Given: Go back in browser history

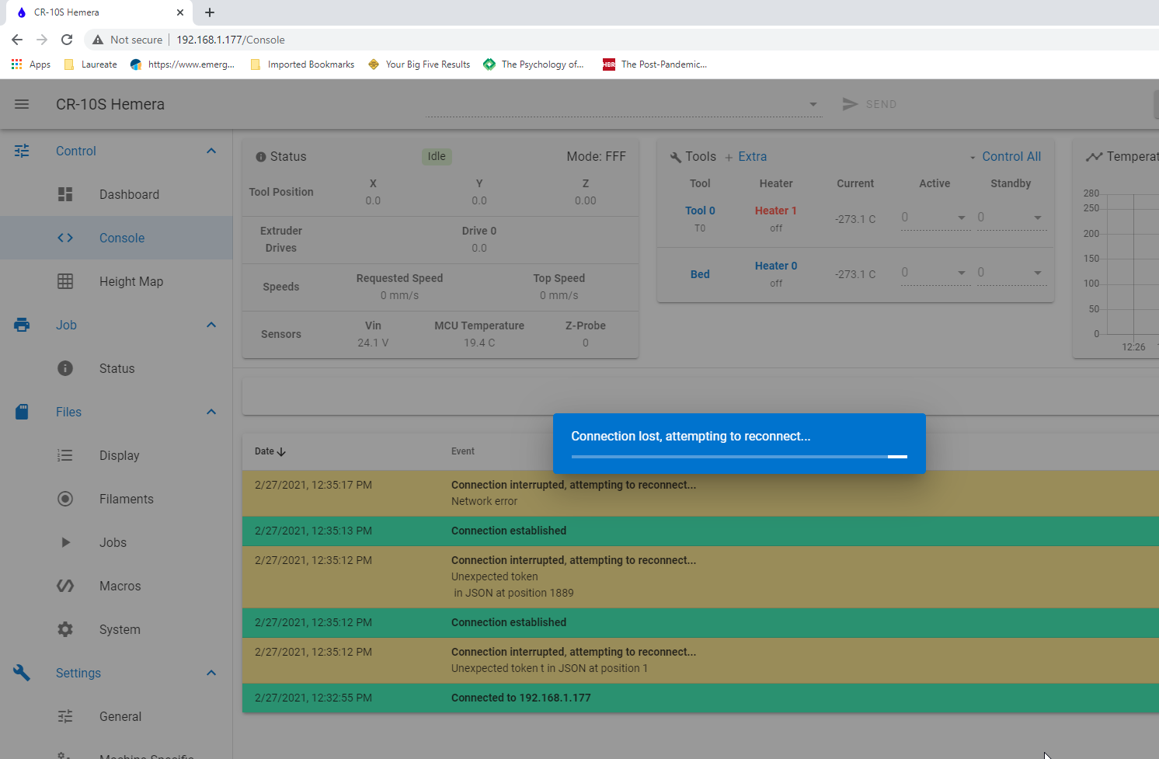Looking at the screenshot, I should pyautogui.click(x=17, y=40).
